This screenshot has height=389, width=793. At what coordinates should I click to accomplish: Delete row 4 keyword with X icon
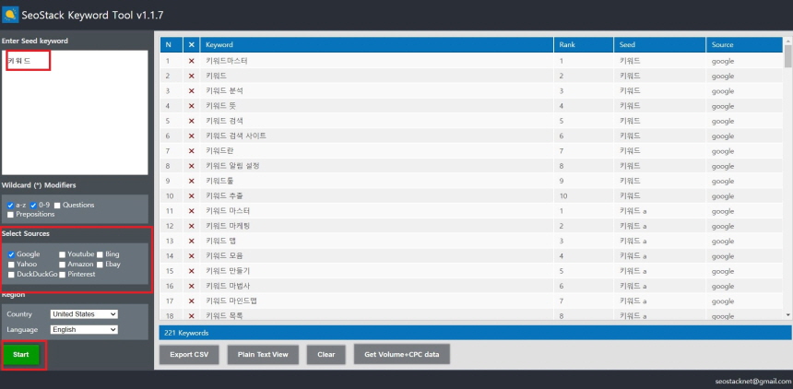click(x=191, y=106)
